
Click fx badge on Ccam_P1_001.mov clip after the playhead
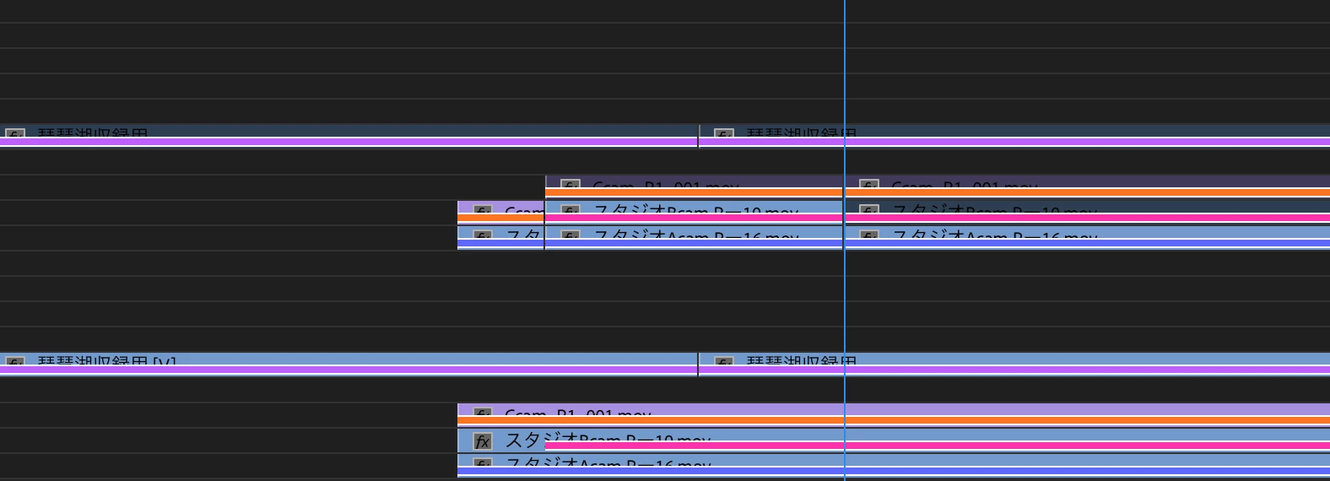(869, 184)
